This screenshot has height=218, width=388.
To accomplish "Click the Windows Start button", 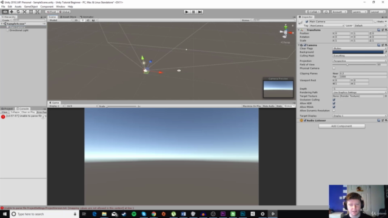I will point(5,214).
